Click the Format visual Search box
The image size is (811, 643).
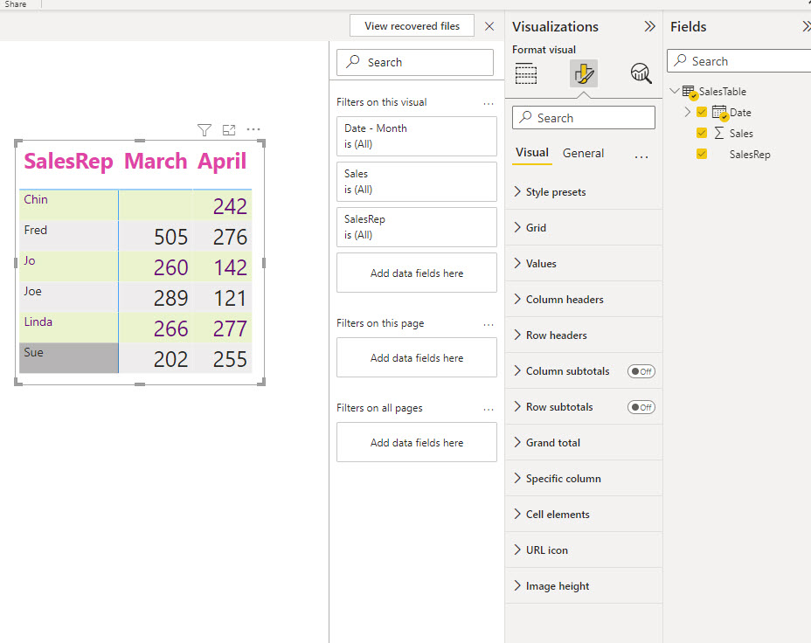(x=584, y=118)
